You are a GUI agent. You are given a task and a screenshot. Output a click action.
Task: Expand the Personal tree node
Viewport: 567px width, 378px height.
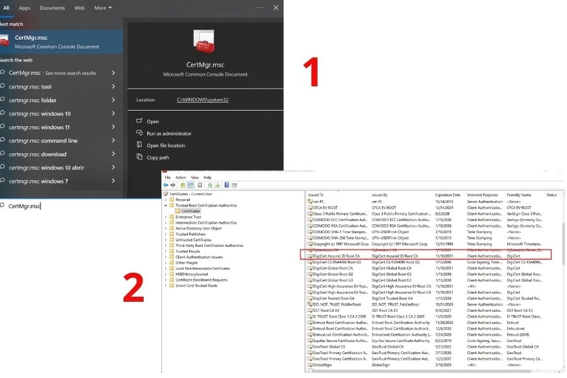pyautogui.click(x=166, y=200)
